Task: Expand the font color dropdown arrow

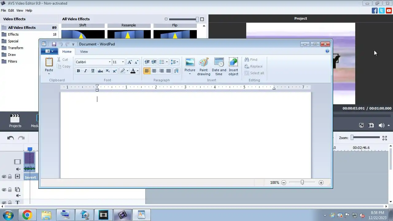Action: (x=138, y=71)
